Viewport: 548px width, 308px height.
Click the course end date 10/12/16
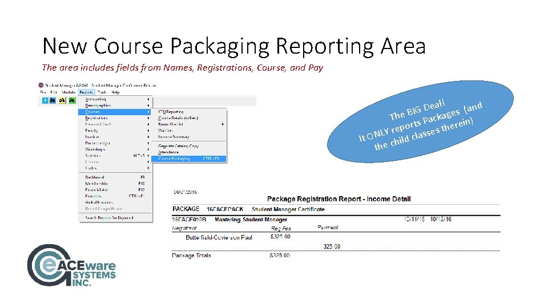coord(441,219)
